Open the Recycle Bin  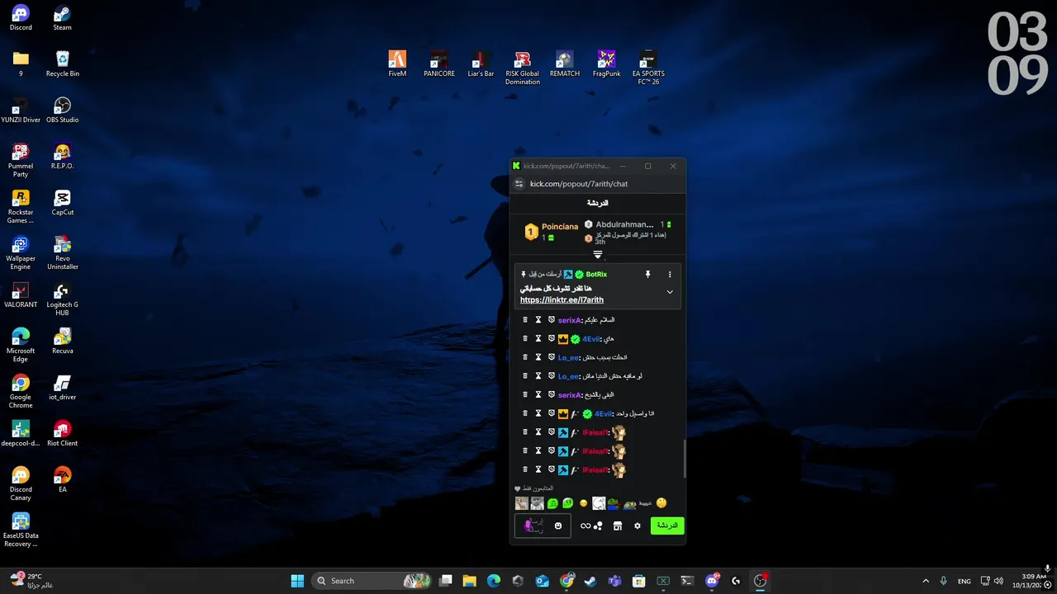(x=62, y=64)
